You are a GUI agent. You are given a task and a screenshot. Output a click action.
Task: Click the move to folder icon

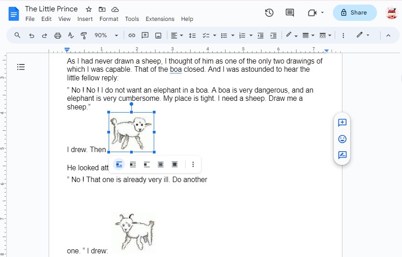102,10
